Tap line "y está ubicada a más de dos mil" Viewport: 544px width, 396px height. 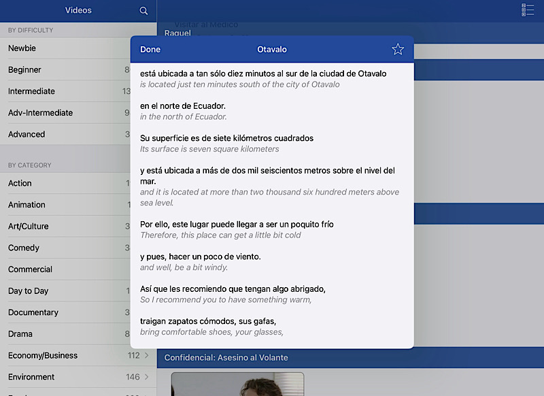(x=267, y=176)
